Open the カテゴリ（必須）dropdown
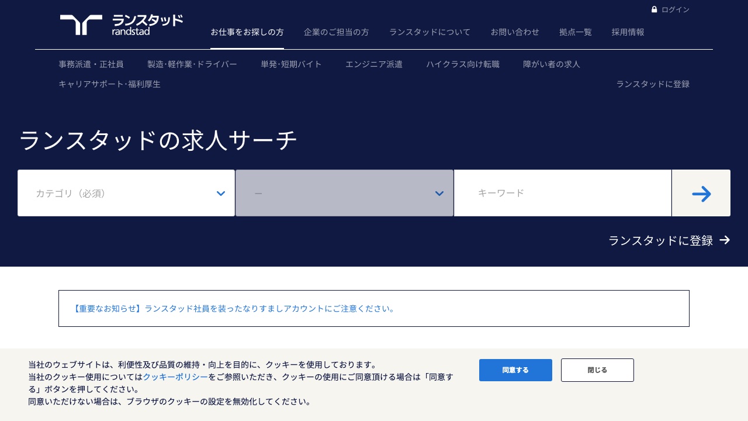Image resolution: width=748 pixels, height=421 pixels. [126, 193]
